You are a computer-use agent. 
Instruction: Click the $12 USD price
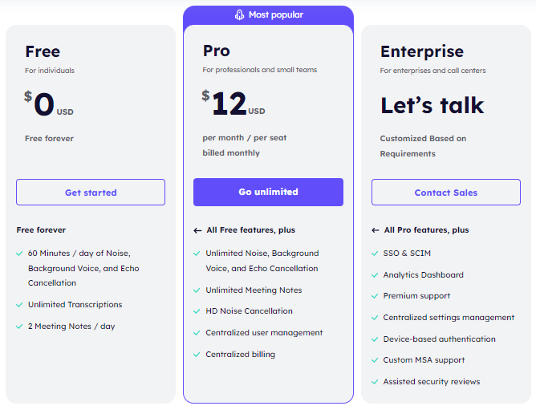(x=233, y=103)
